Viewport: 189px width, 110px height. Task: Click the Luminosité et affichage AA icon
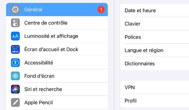(15, 36)
